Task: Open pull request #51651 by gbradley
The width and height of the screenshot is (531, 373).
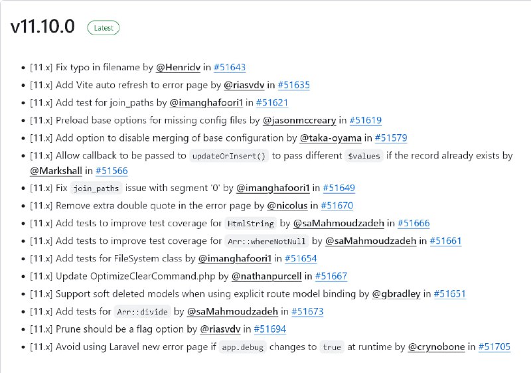Action: coord(450,293)
